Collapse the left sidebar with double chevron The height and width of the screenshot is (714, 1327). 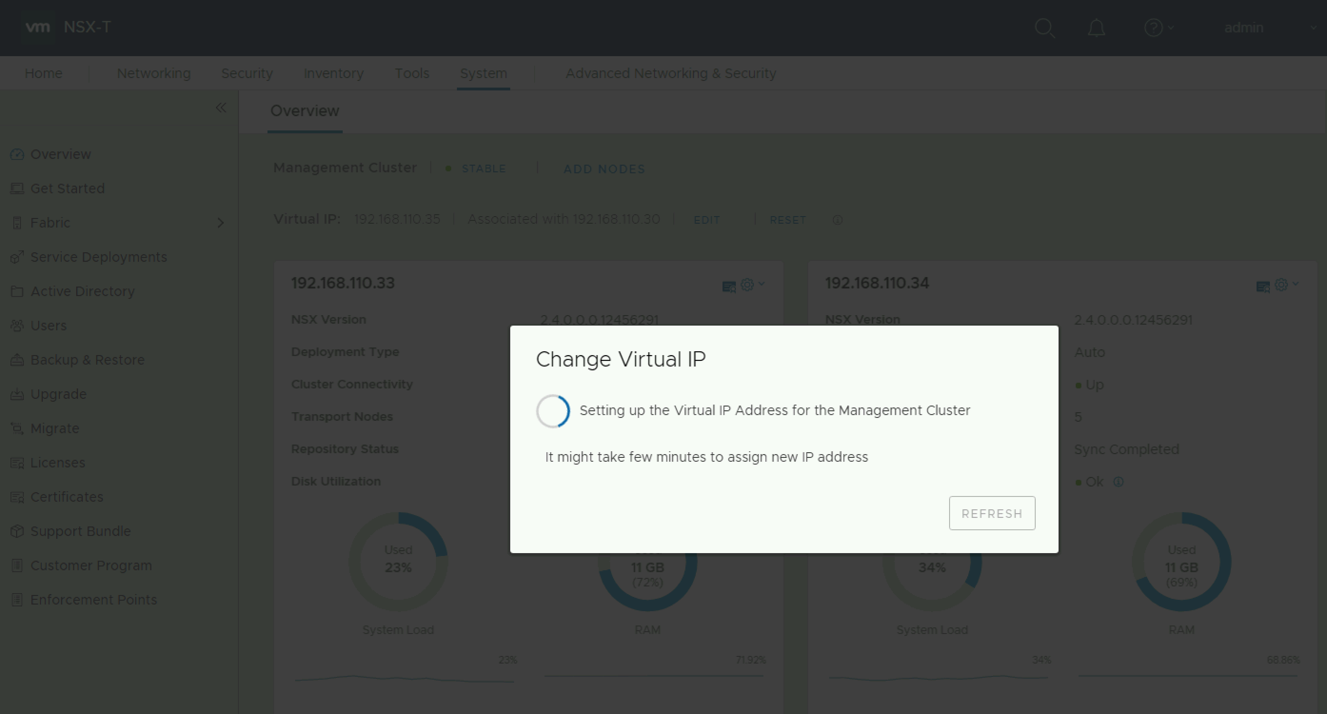click(221, 108)
